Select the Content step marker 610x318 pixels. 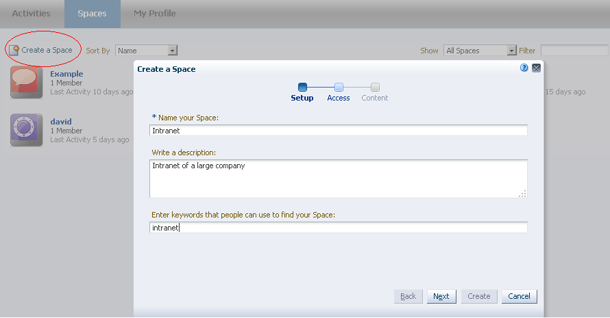click(x=375, y=88)
